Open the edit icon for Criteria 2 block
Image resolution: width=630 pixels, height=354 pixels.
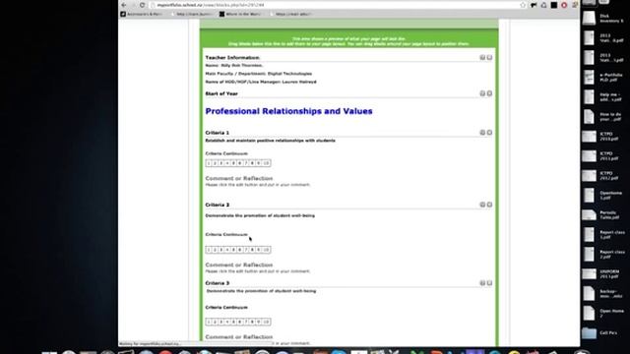pyautogui.click(x=482, y=205)
